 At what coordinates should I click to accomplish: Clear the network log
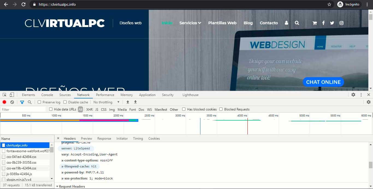point(12,102)
